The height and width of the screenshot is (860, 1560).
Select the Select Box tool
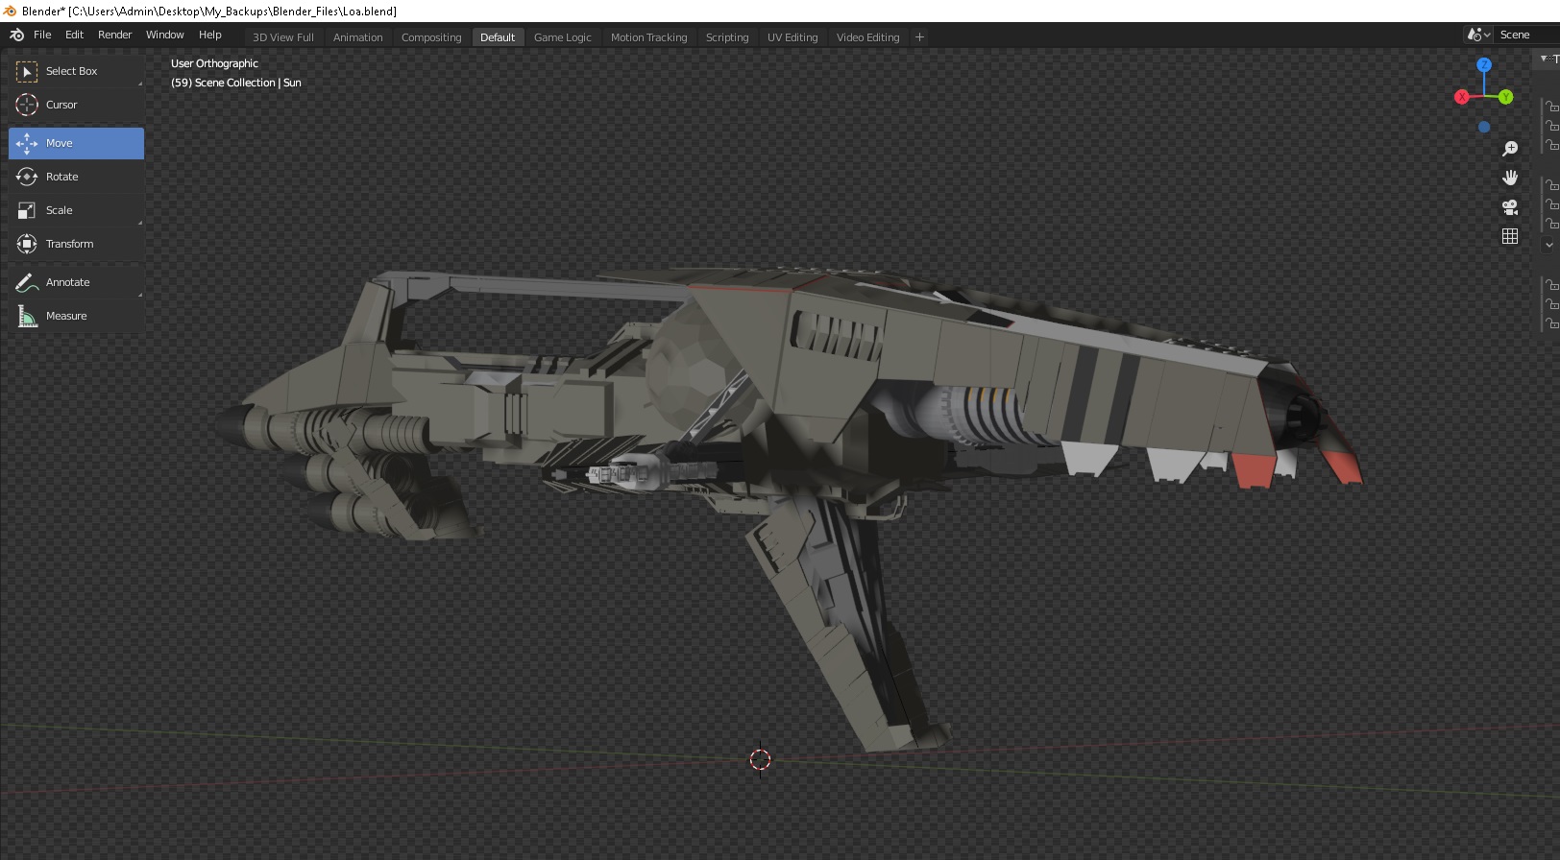(76, 71)
